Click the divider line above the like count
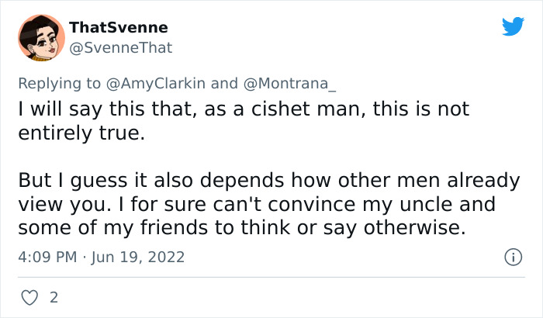Image resolution: width=543 pixels, height=318 pixels. tap(271, 277)
